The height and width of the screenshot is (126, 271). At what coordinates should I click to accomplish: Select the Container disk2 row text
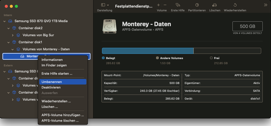point(30,28)
